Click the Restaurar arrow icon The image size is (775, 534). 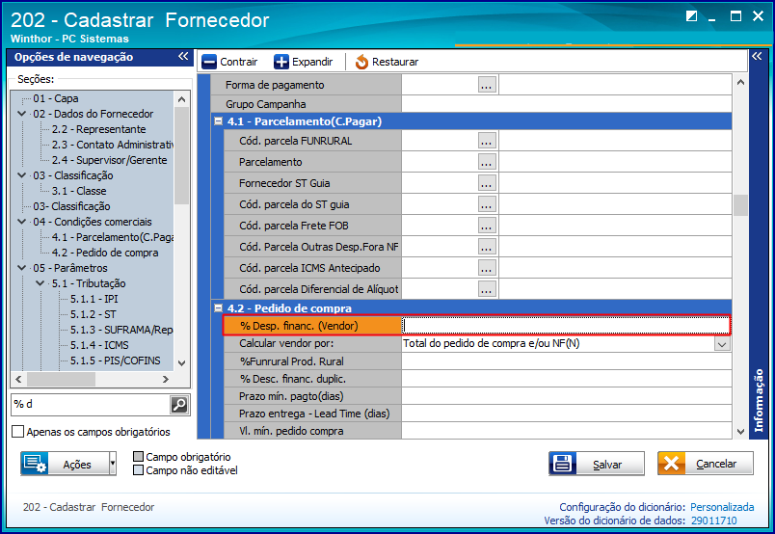(361, 62)
